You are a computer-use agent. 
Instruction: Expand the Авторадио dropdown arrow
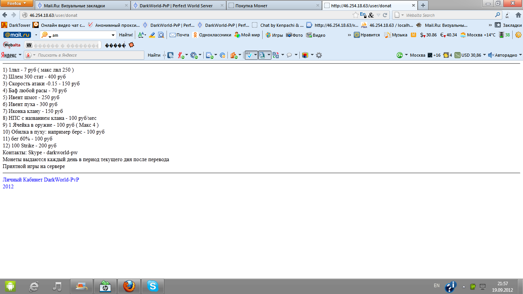click(x=520, y=55)
